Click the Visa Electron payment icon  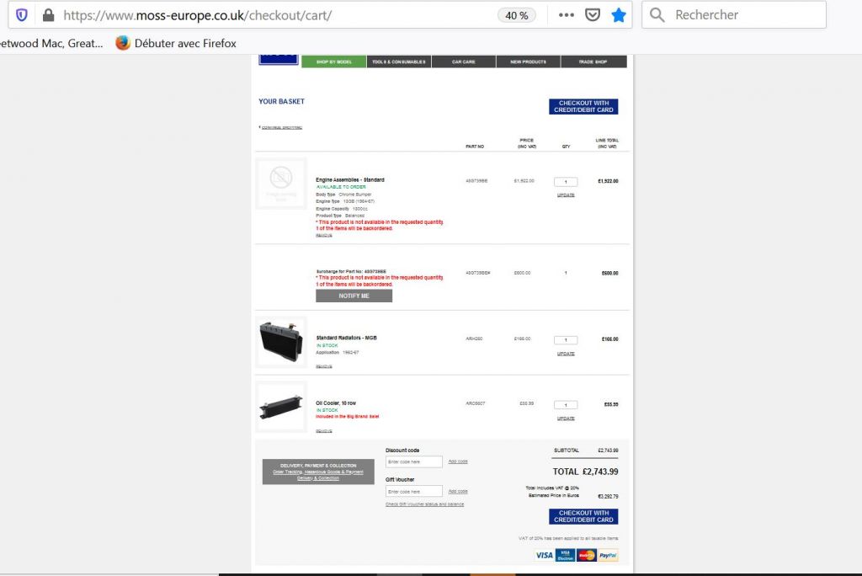click(x=565, y=555)
